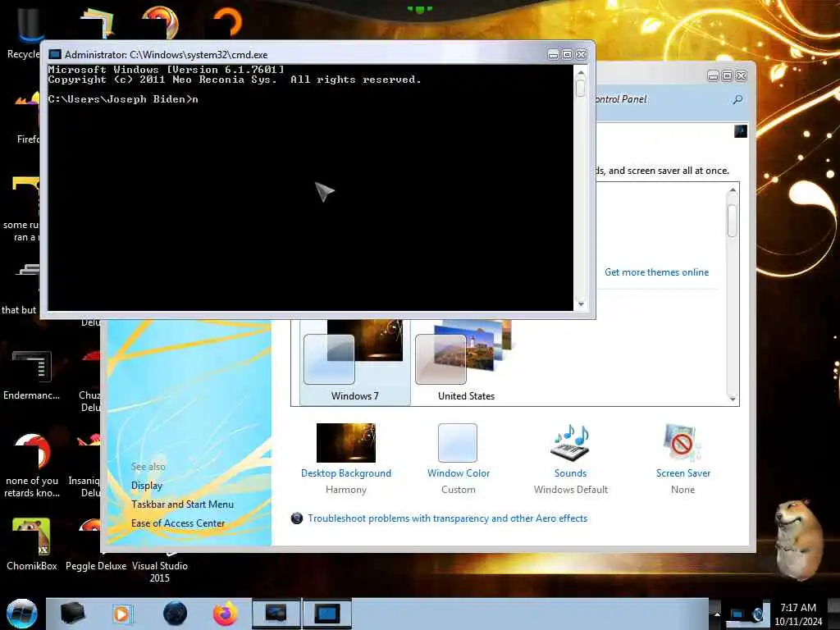Click cmd scrollbar up arrow
Viewport: 840px width, 630px height.
pos(581,72)
